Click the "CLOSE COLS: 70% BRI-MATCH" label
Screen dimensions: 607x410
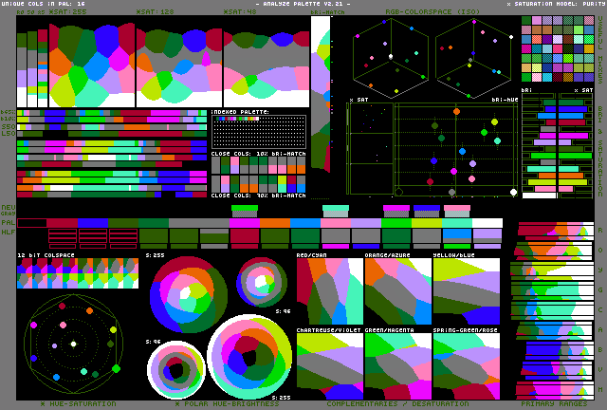(x=258, y=196)
